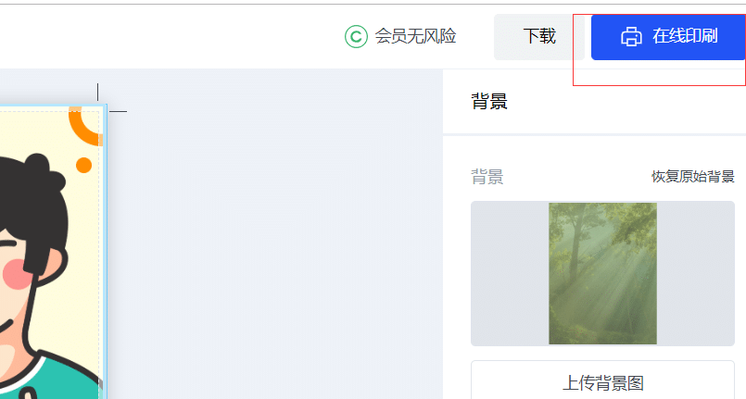Click the 会员无风险 label

pos(415,37)
